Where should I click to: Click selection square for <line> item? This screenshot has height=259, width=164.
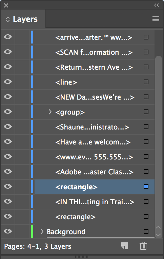pyautogui.click(x=146, y=82)
